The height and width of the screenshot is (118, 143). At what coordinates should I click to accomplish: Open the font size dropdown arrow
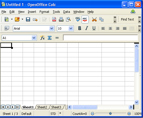pyautogui.click(x=71, y=29)
